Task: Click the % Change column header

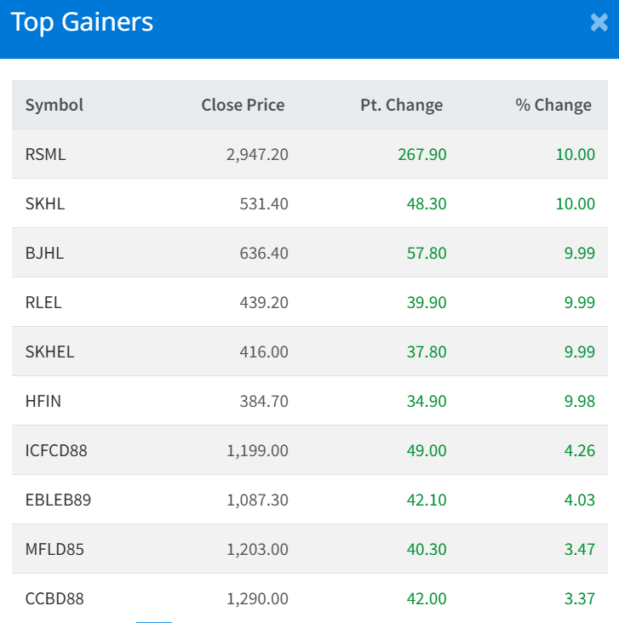Action: [553, 105]
